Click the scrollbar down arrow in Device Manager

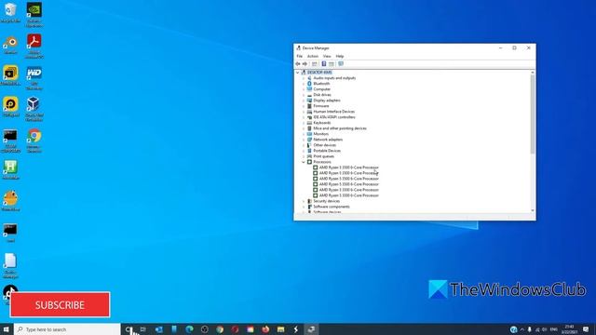pos(533,210)
